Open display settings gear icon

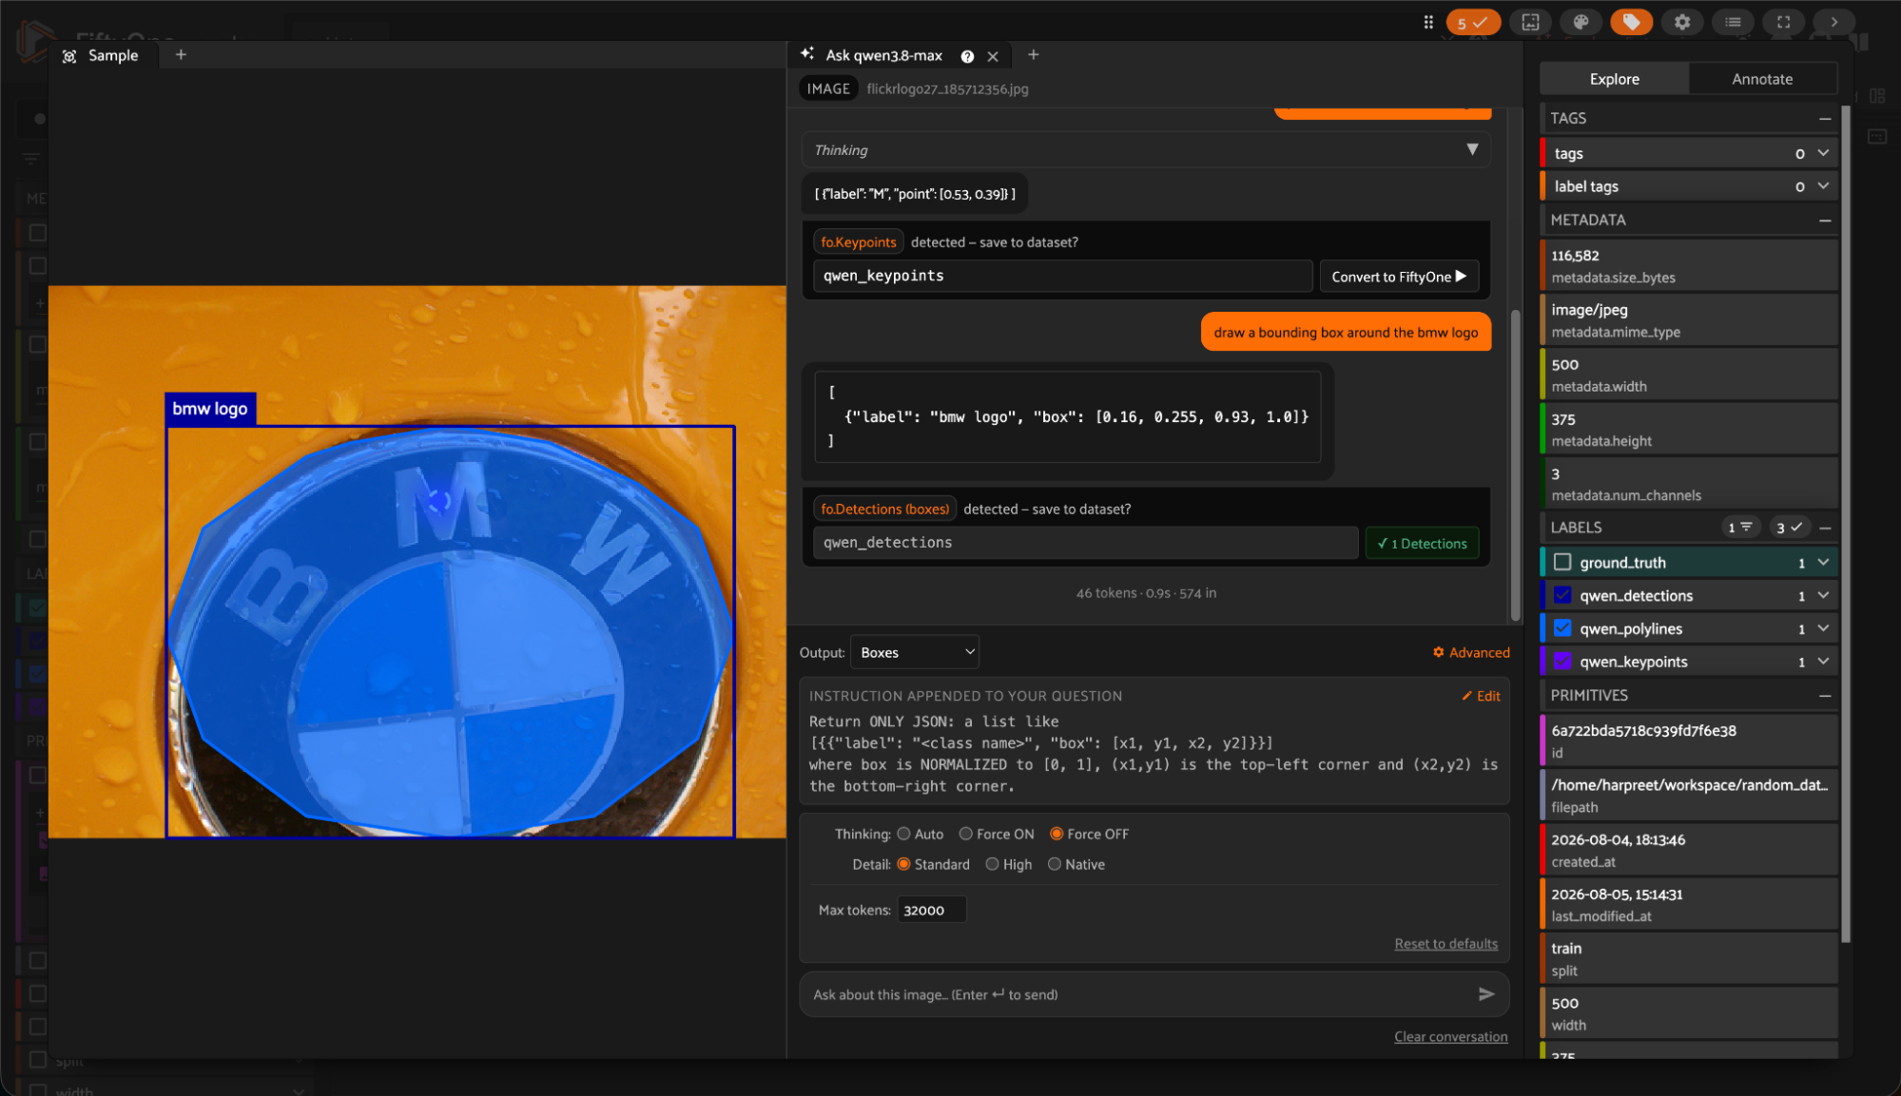[x=1682, y=22]
